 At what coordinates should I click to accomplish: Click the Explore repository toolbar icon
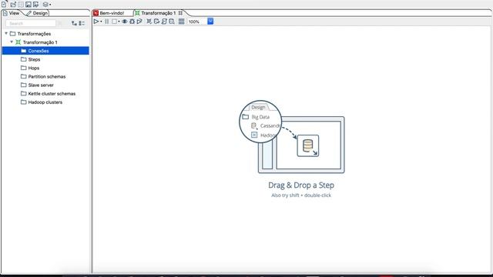coord(21,5)
